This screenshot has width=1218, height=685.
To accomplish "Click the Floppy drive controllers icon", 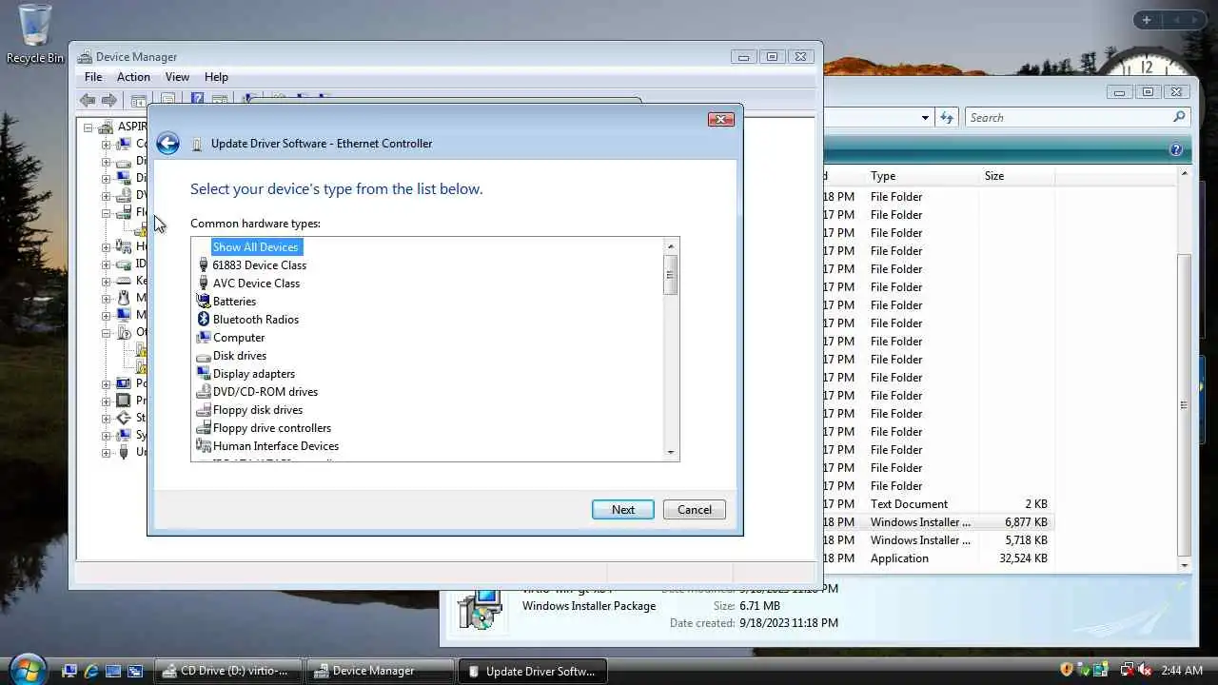I will tap(203, 428).
